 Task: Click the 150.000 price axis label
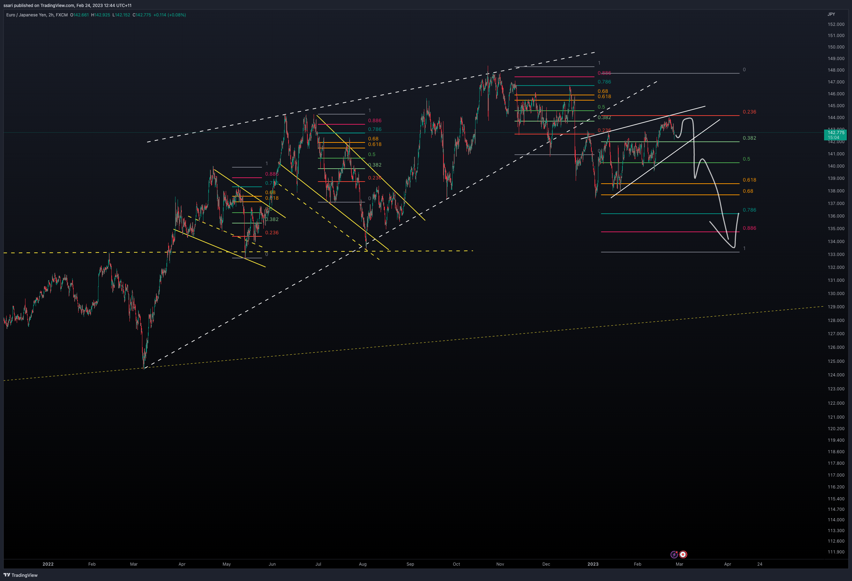point(836,47)
